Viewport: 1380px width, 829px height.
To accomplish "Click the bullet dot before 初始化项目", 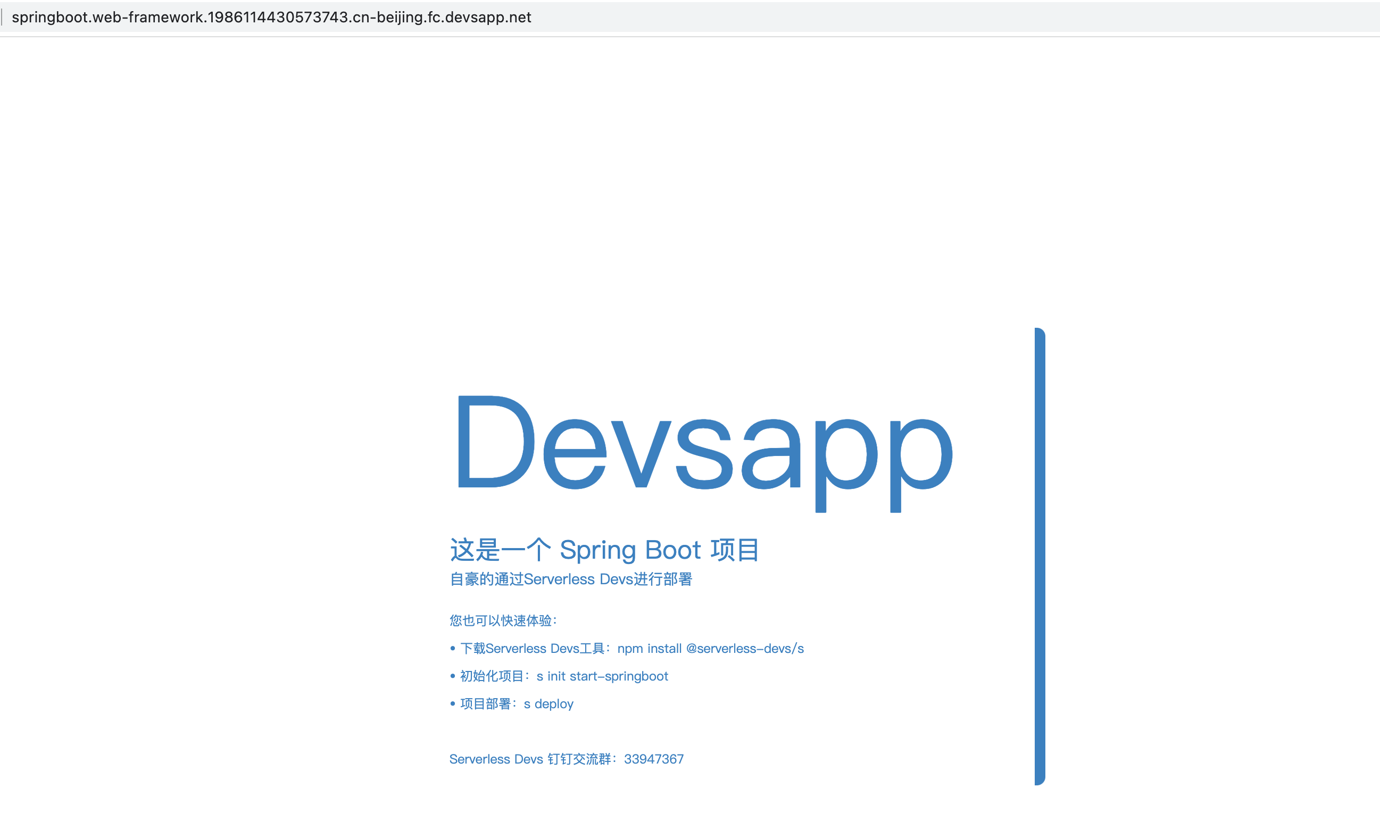I will coord(452,676).
